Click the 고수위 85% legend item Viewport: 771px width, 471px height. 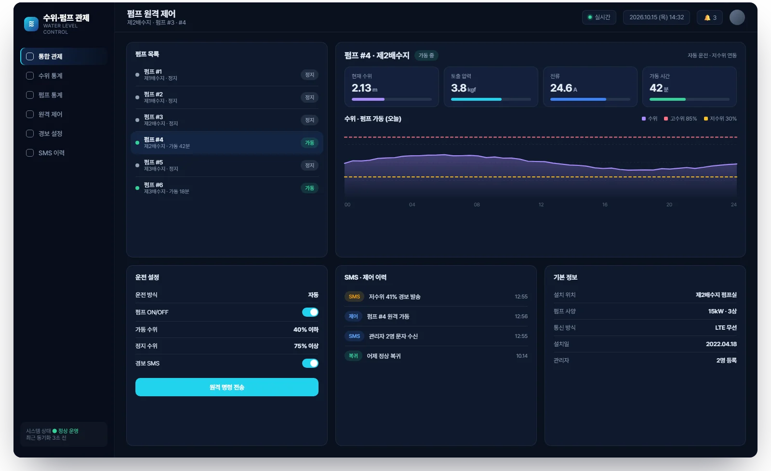pos(680,119)
